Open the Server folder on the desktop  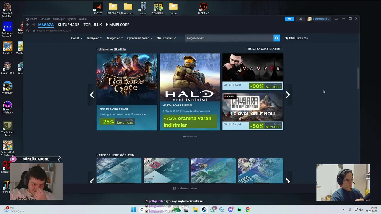[173, 8]
